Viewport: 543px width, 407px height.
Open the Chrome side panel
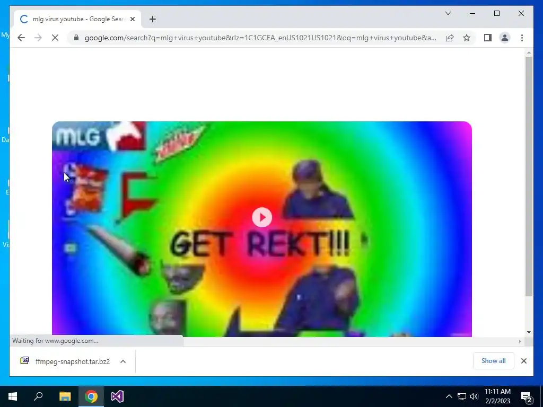(488, 38)
